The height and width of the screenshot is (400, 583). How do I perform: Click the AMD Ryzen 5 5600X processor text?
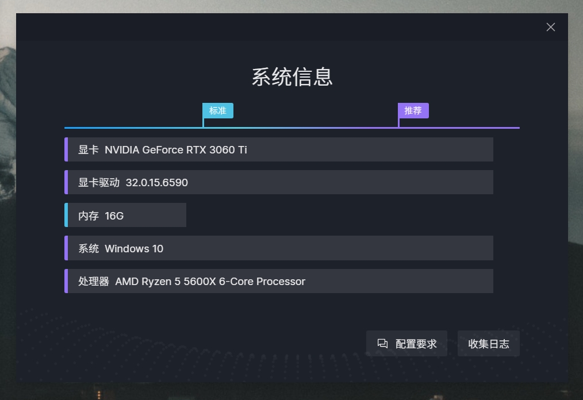coord(210,282)
